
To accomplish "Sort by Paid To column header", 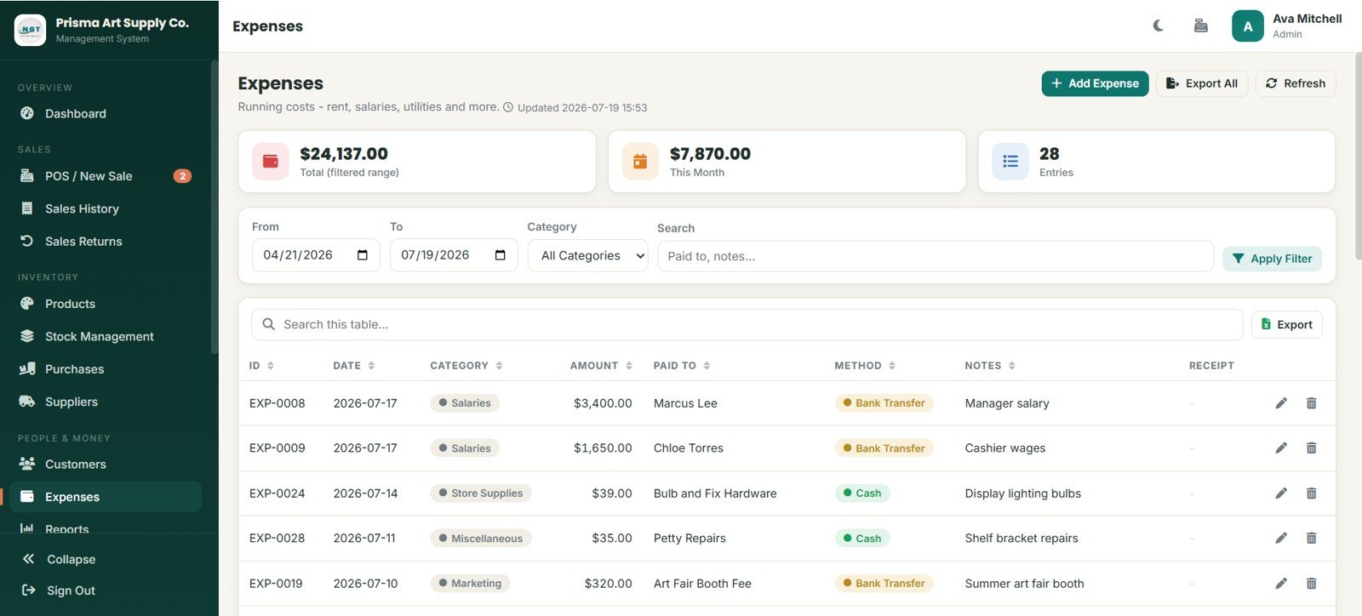I will [682, 366].
